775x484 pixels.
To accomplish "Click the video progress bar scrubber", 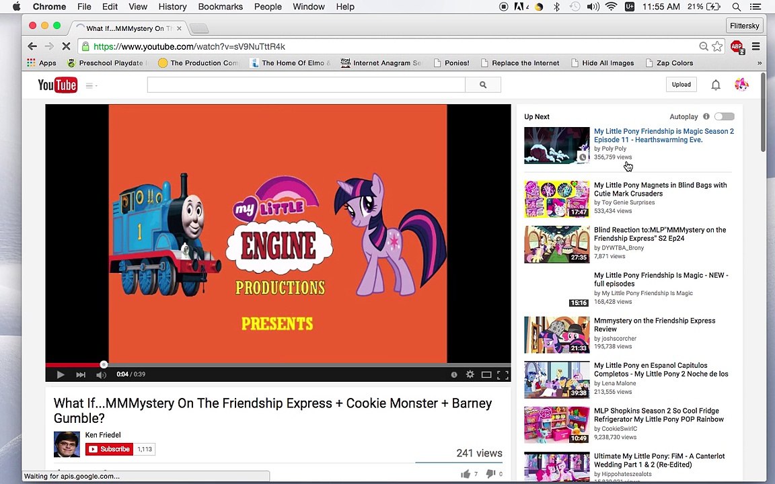I will point(104,364).
